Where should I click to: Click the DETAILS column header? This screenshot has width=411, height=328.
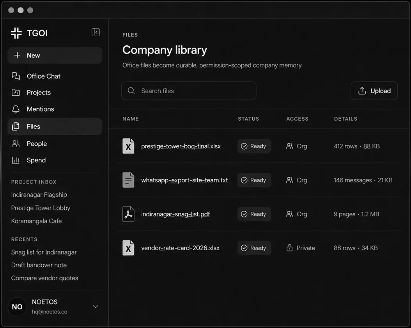pos(345,119)
